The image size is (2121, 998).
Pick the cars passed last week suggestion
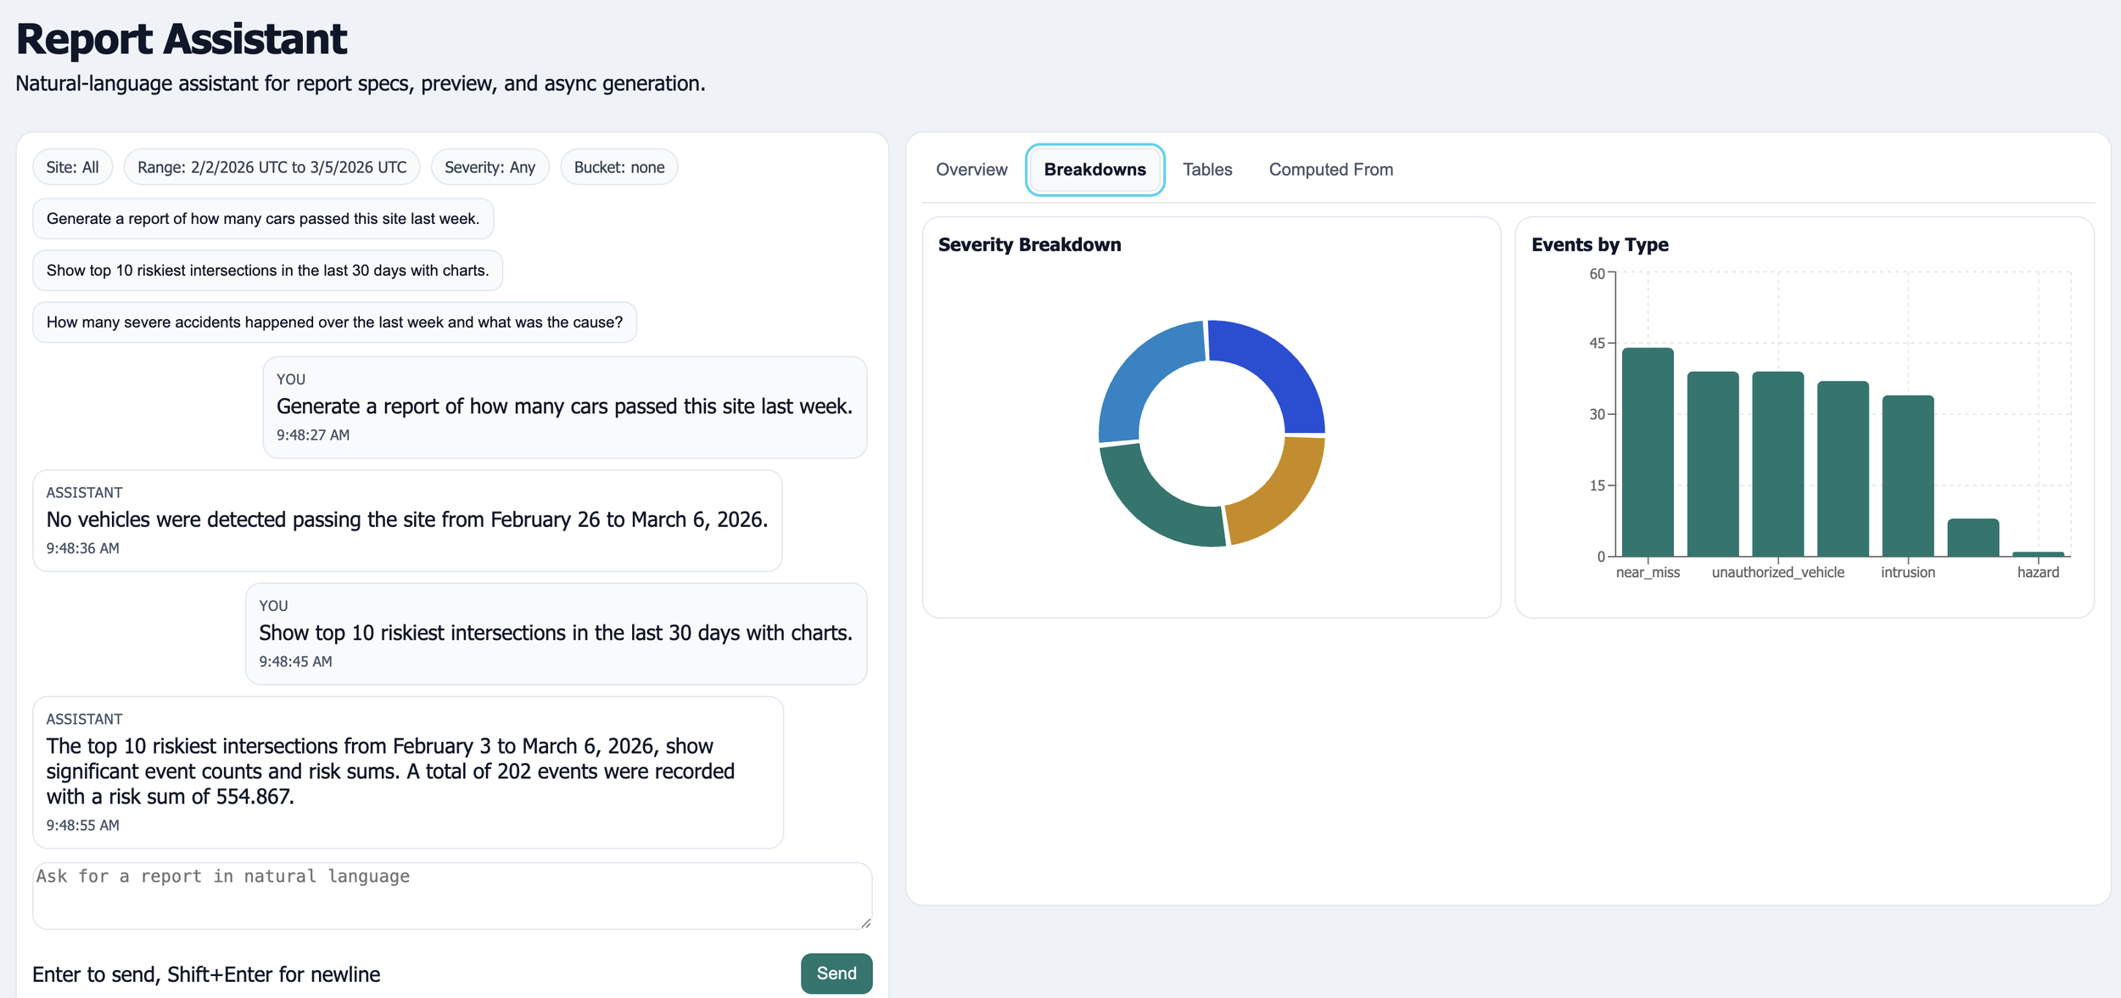(263, 219)
